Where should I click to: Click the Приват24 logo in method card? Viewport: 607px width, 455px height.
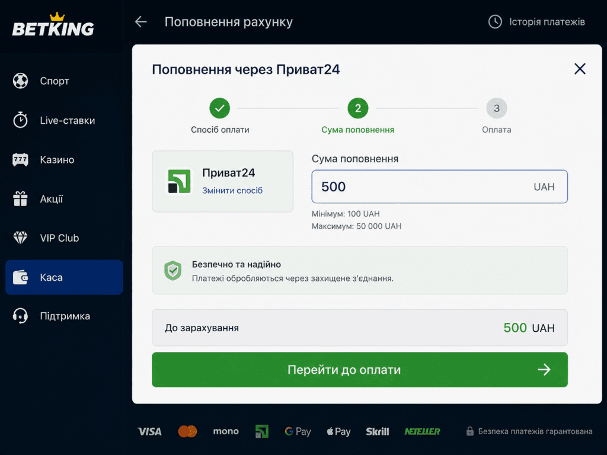(178, 181)
